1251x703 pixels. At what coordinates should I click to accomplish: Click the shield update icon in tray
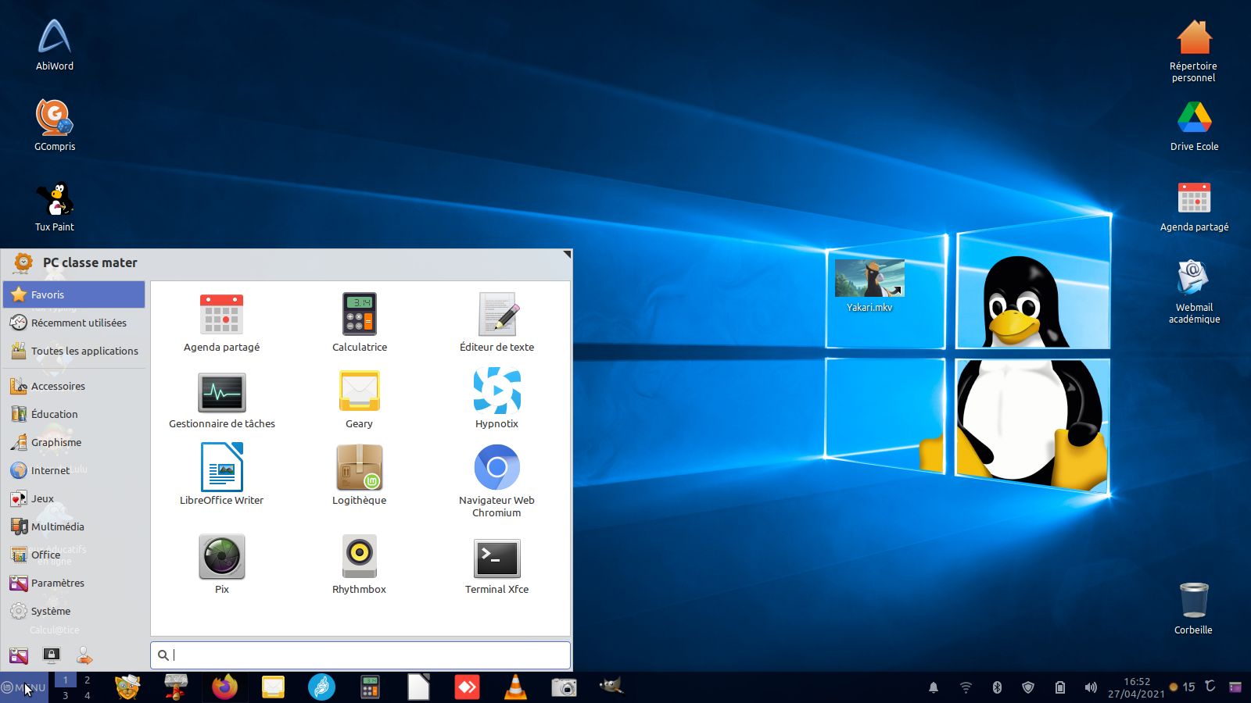pos(1028,687)
